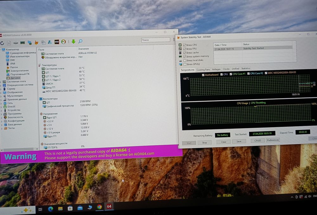The height and width of the screenshot is (215, 317).
Task: Select Разгон in the left tree
Action: click(14, 67)
